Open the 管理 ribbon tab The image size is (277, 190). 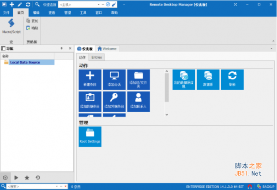tap(67, 13)
